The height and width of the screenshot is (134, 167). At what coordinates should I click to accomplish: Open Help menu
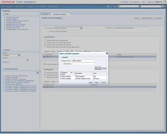[144, 2]
